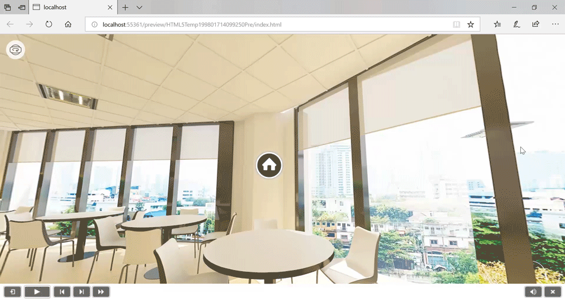
Task: Toggle reading view in the address bar
Action: pyautogui.click(x=456, y=24)
